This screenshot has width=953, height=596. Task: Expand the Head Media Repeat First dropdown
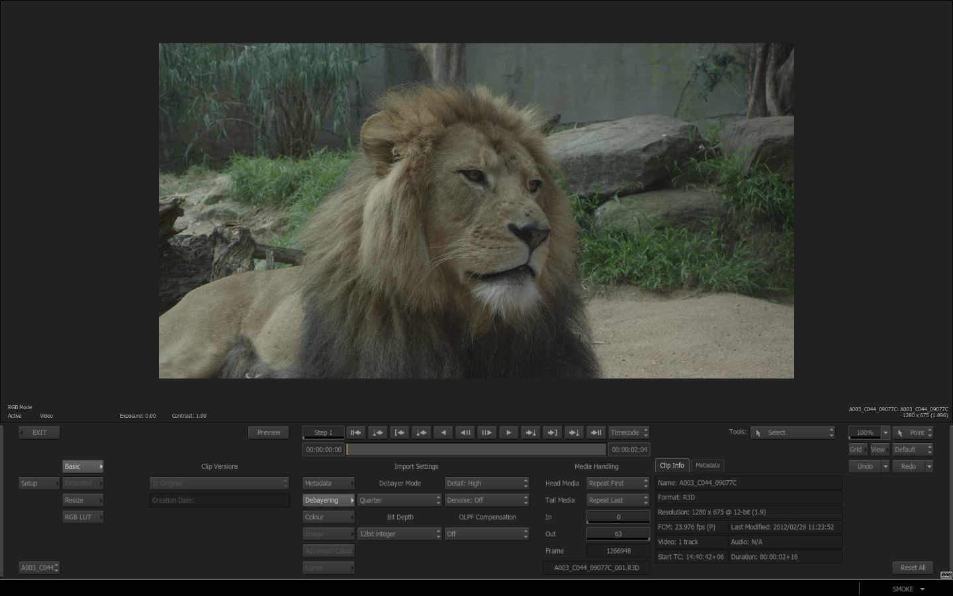click(617, 483)
